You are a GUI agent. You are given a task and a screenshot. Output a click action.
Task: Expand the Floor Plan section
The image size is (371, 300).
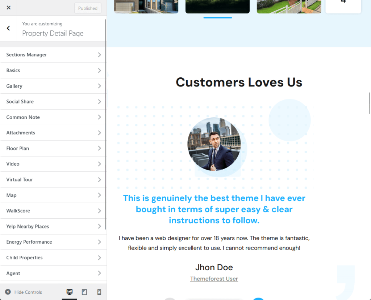pyautogui.click(x=53, y=148)
